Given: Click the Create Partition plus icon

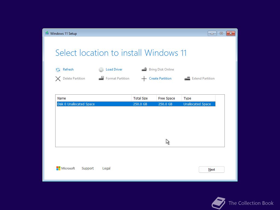Looking at the screenshot, I should [x=144, y=79].
